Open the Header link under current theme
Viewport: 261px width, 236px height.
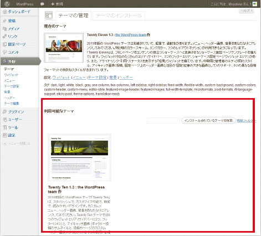(x=126, y=78)
